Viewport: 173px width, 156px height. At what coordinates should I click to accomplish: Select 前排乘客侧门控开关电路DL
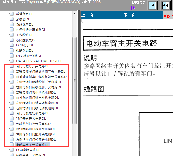36,129
